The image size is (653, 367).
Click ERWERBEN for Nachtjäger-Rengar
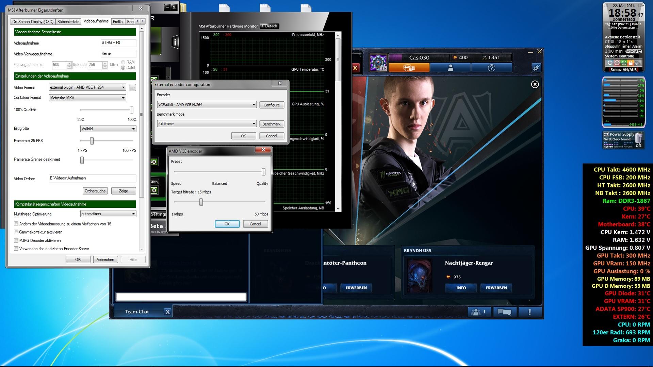point(496,288)
